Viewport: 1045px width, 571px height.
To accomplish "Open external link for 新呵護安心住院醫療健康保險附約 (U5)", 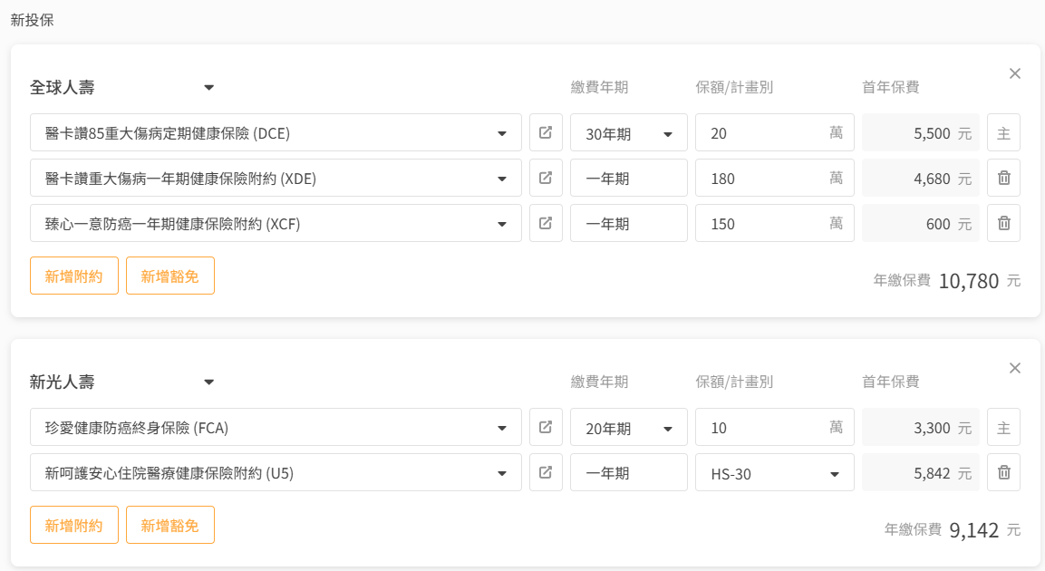I will [546, 472].
